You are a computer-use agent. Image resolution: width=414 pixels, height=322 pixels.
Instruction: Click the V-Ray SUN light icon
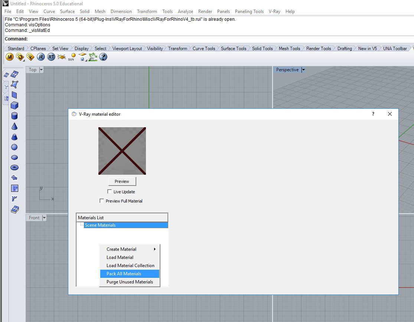coord(72,57)
